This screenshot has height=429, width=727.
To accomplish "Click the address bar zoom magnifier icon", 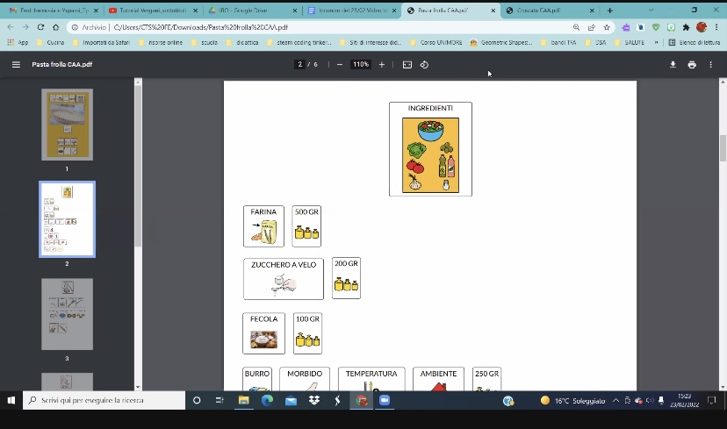I will 576,27.
